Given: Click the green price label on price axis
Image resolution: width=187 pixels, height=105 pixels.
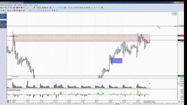Looking at the screenshot, I should [181, 76].
